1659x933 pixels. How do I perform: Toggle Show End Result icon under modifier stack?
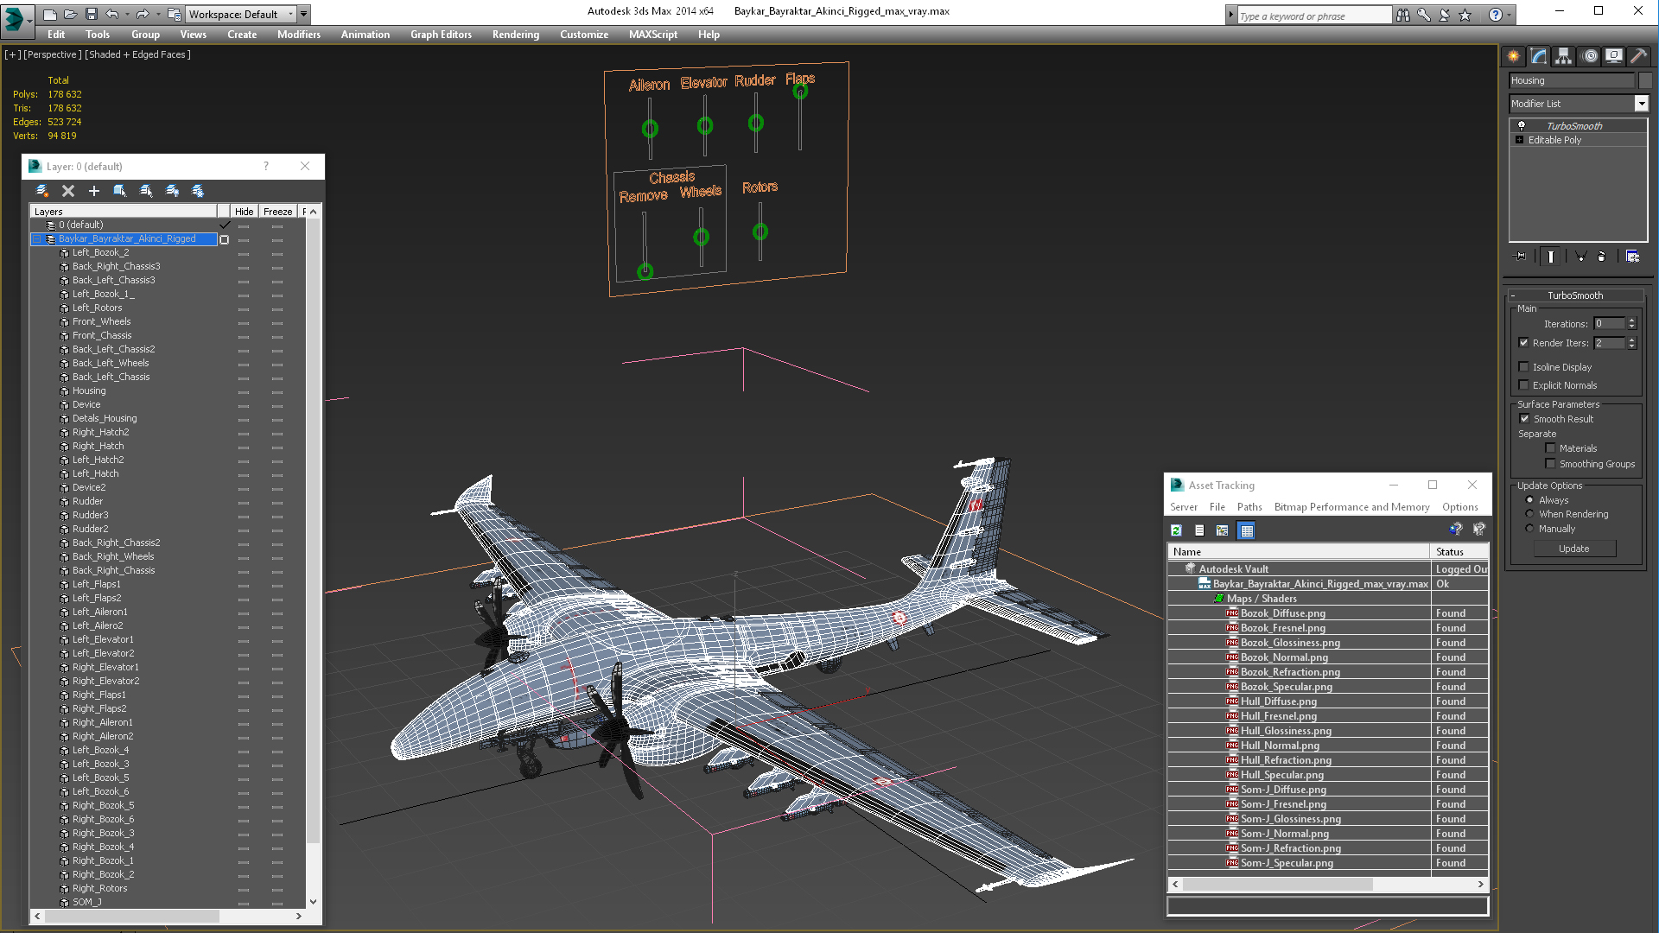pos(1551,256)
